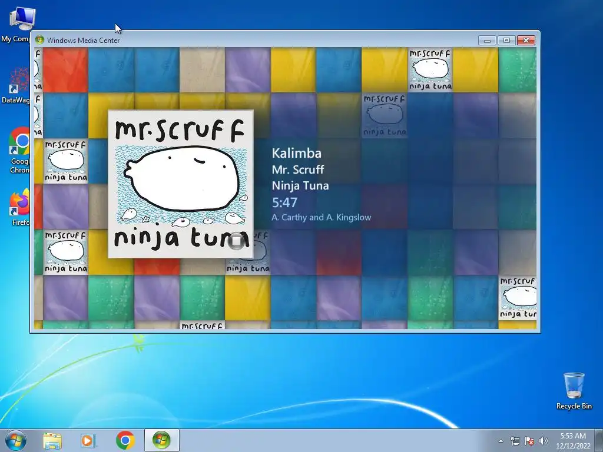Click the large Ninja Tuna album cover
The width and height of the screenshot is (603, 452).
pos(181,184)
